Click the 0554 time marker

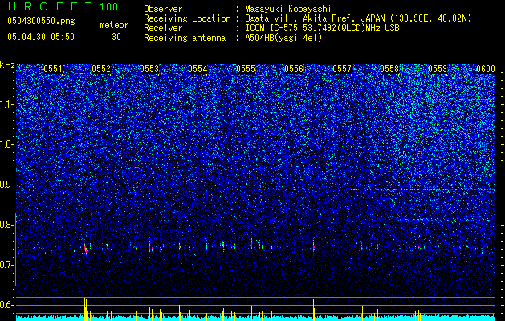click(x=198, y=69)
